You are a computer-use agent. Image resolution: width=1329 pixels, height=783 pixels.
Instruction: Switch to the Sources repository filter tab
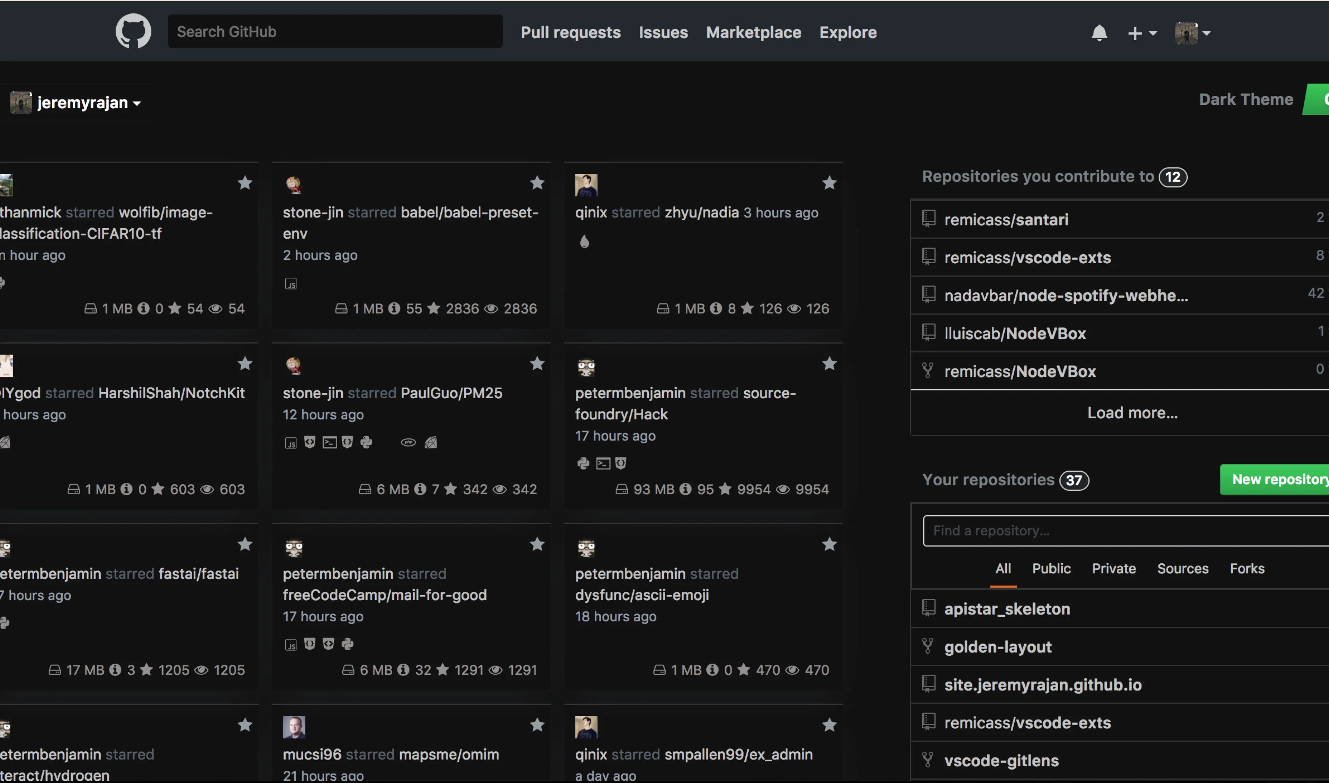(1183, 568)
